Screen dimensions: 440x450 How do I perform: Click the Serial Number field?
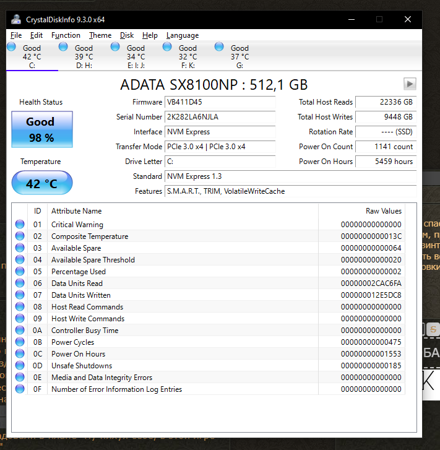click(220, 117)
